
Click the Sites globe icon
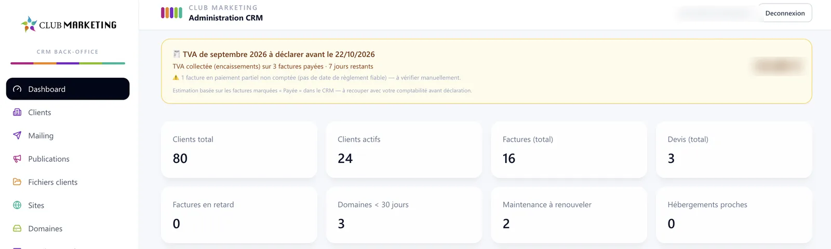tap(17, 205)
